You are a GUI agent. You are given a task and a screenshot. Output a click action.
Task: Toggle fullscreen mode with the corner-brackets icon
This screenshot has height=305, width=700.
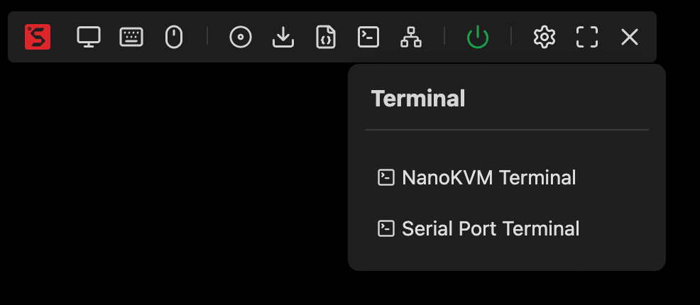tap(587, 37)
